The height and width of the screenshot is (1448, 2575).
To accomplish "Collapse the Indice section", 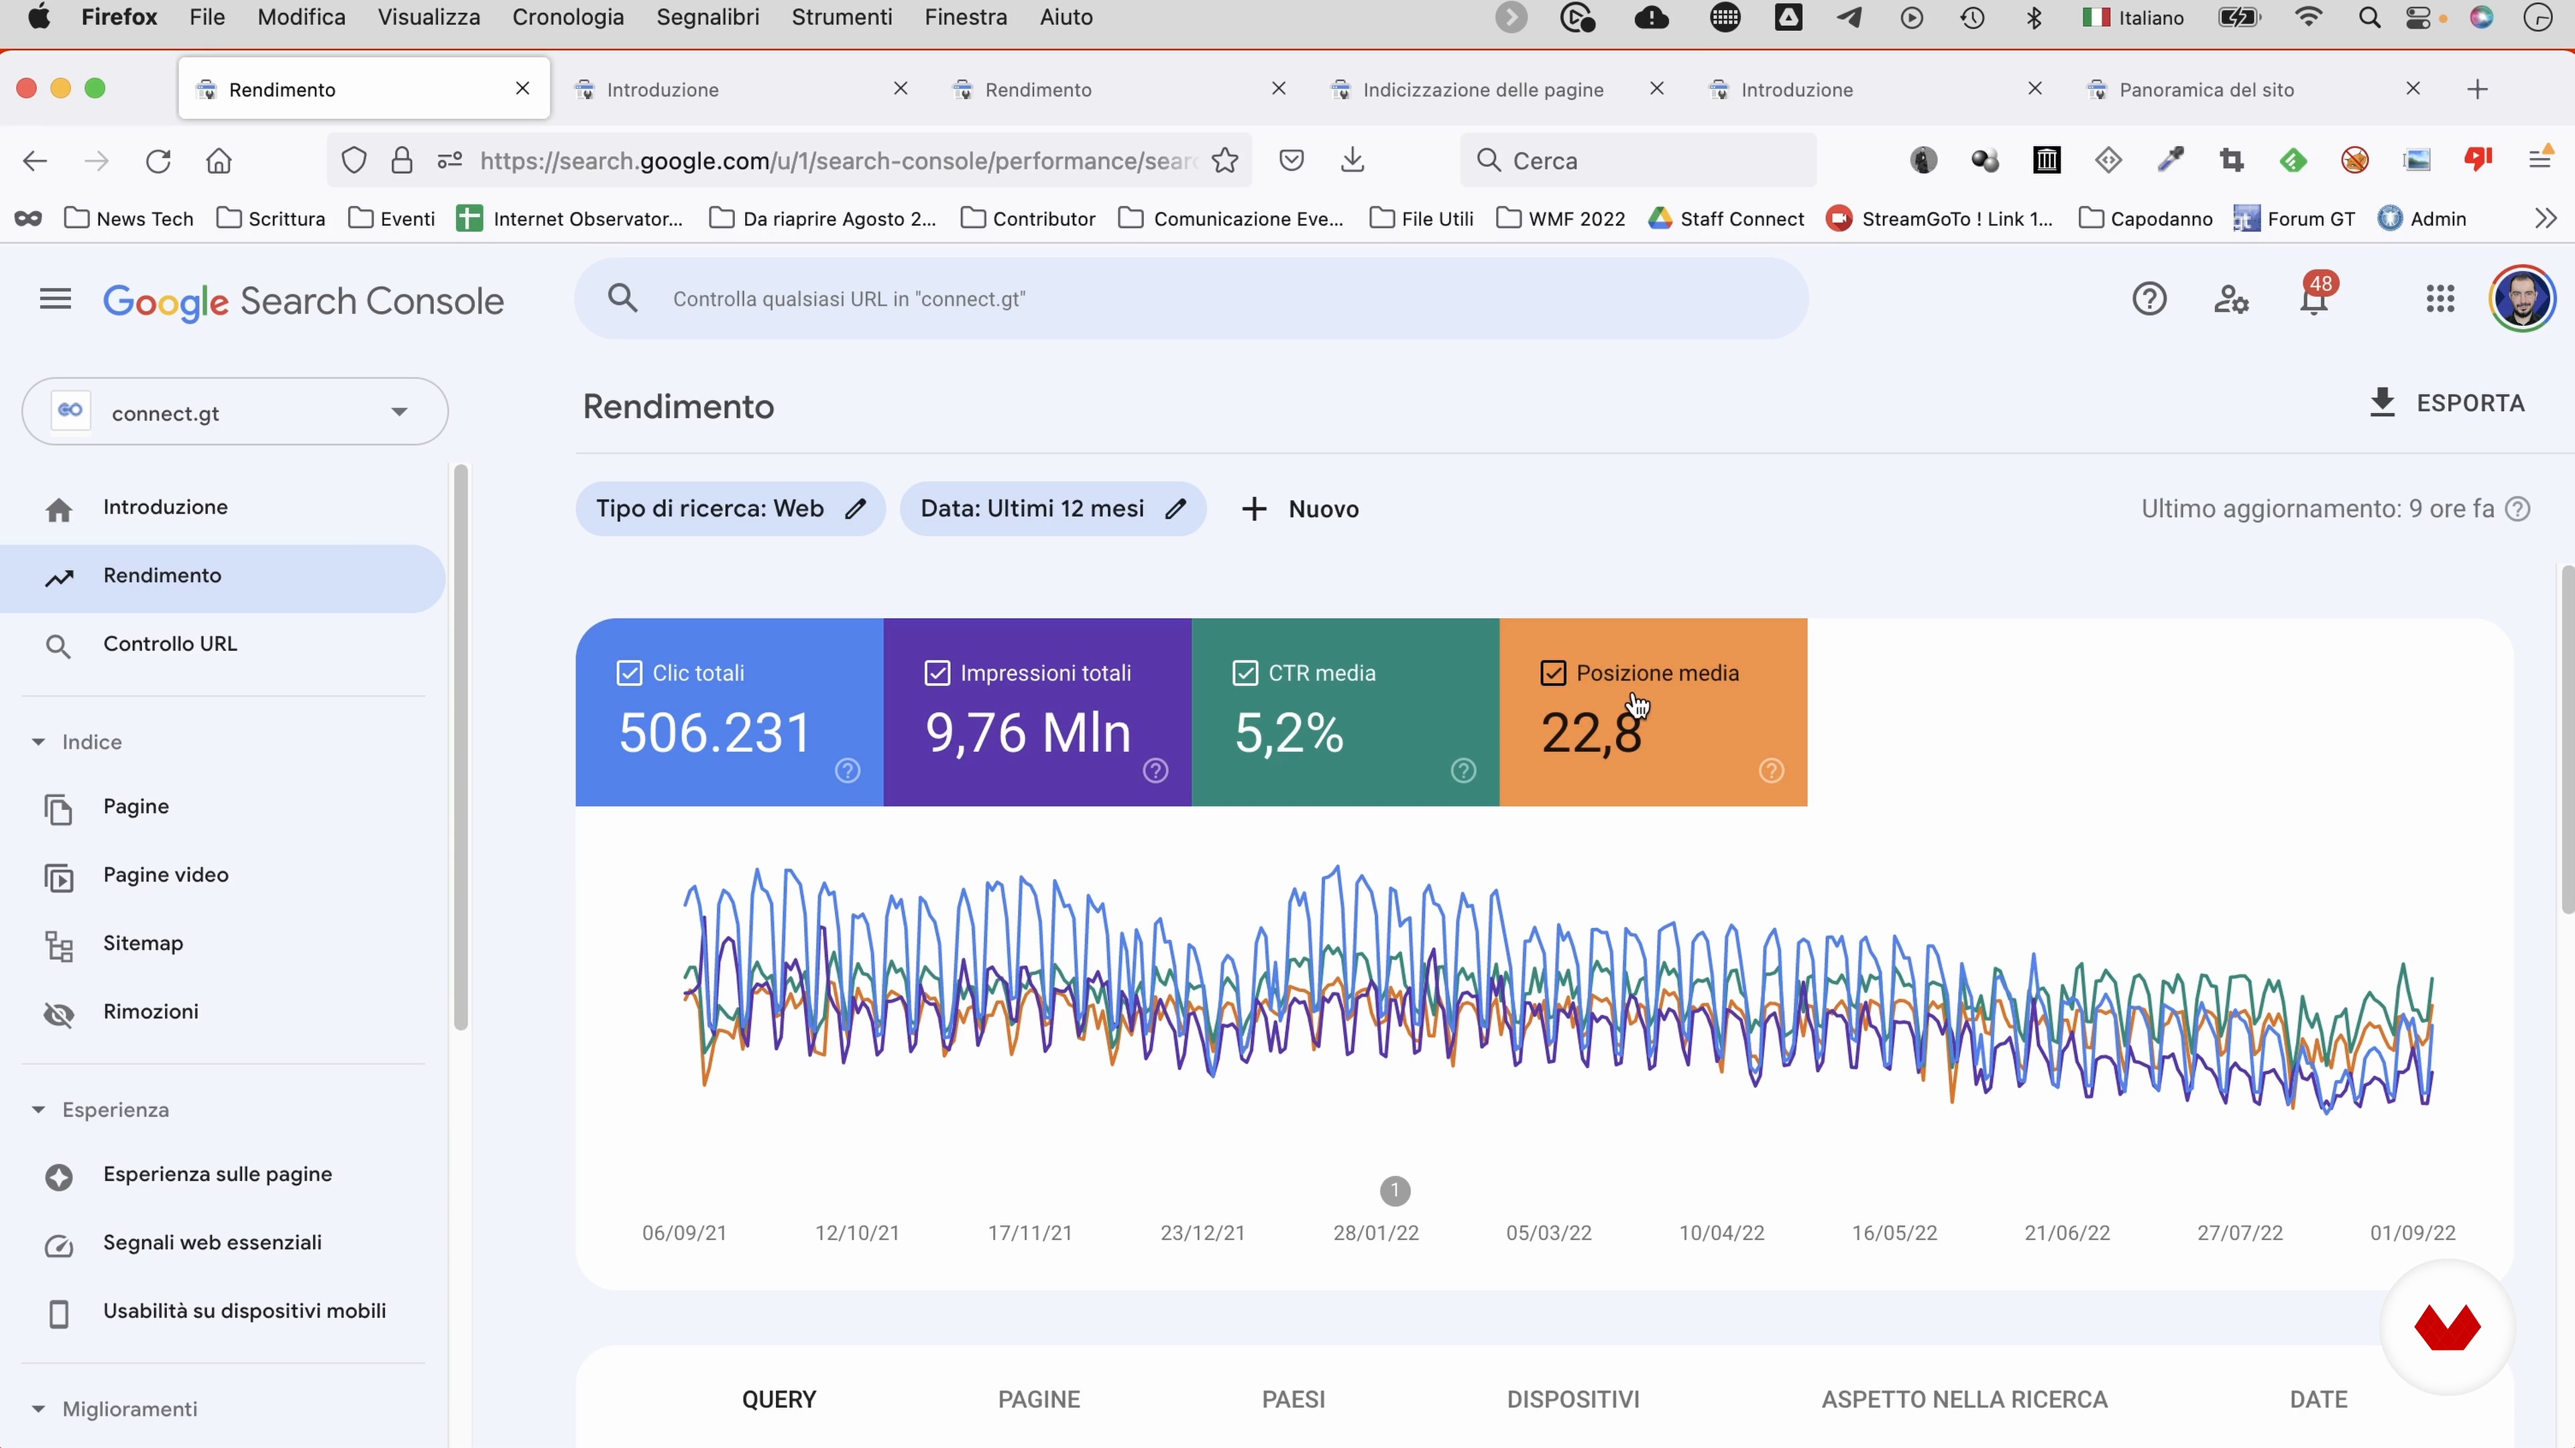I will (38, 741).
